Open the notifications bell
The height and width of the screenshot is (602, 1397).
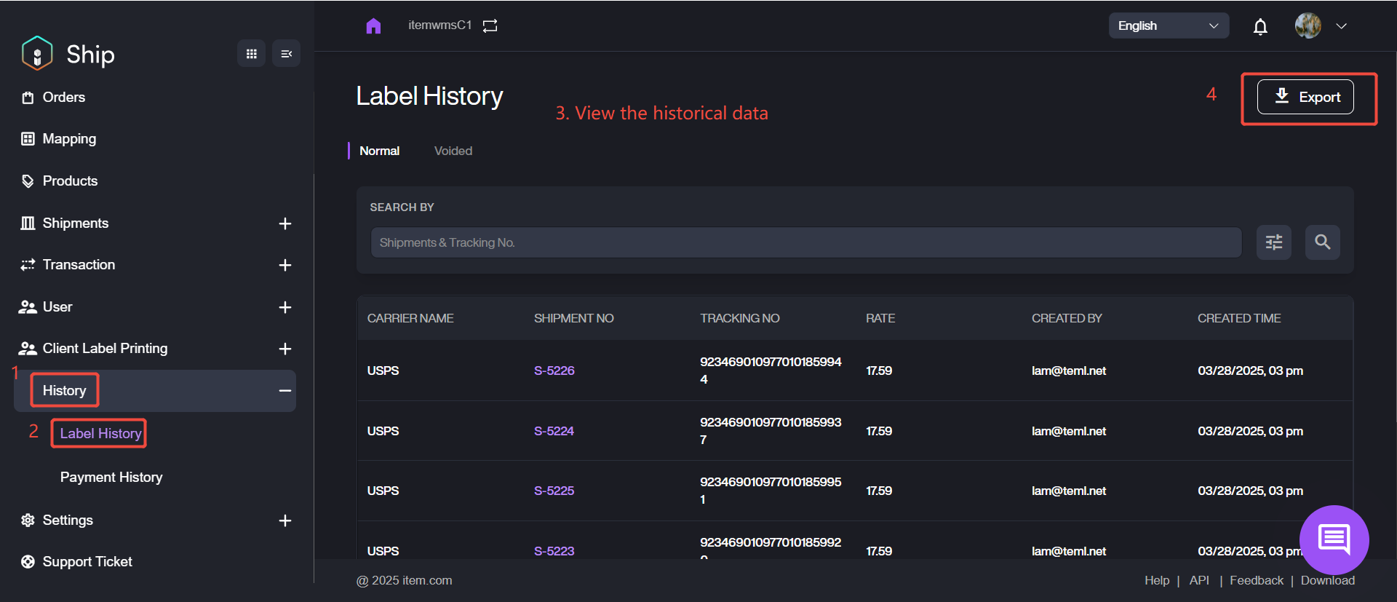(x=1260, y=27)
